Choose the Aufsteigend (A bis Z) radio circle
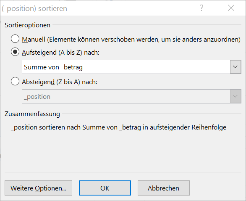 coord(15,52)
